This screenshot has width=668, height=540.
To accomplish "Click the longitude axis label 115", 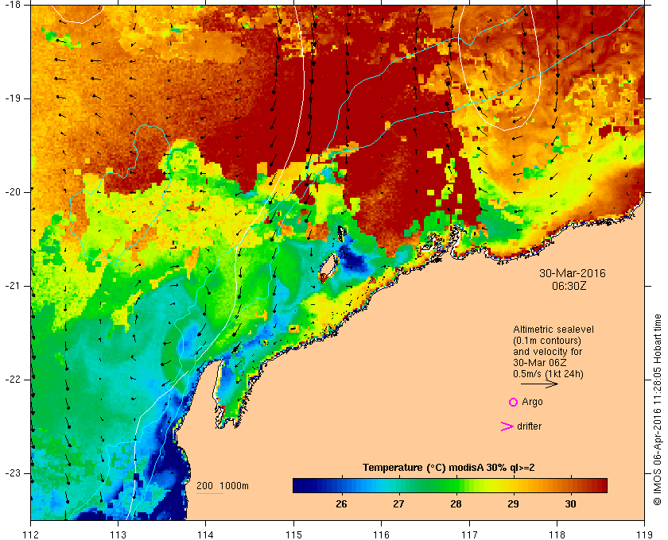I will click(293, 534).
